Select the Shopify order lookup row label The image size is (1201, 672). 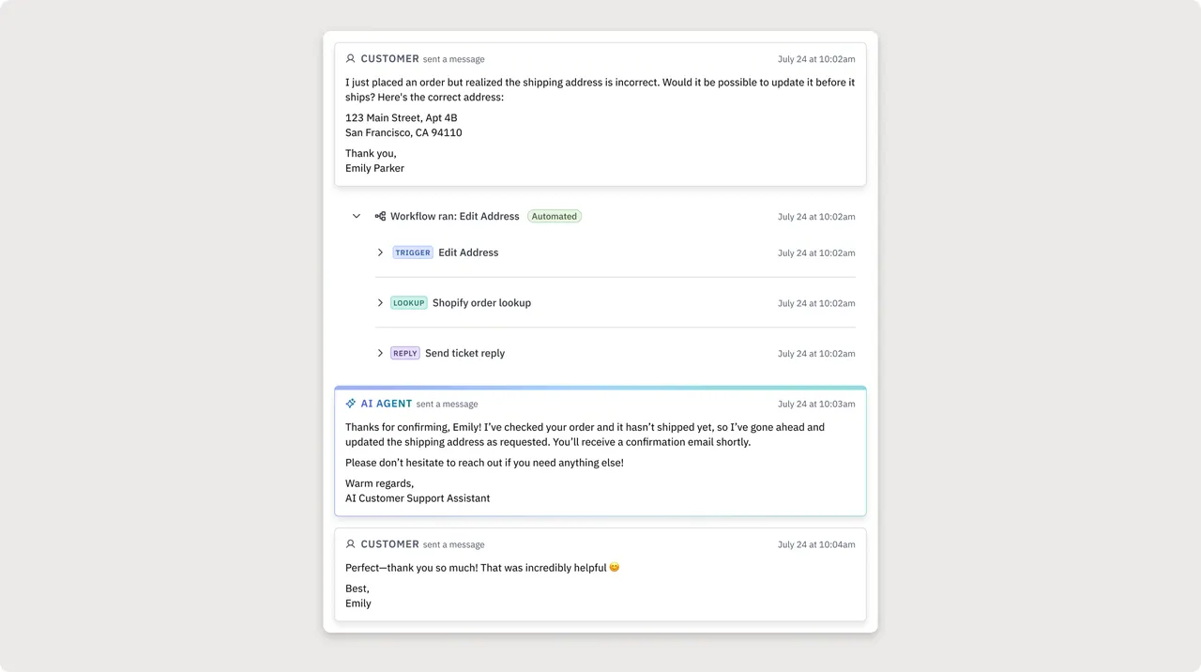tap(481, 303)
